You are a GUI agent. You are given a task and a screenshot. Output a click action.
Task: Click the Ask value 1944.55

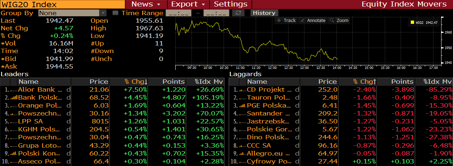pyautogui.click(x=59, y=66)
